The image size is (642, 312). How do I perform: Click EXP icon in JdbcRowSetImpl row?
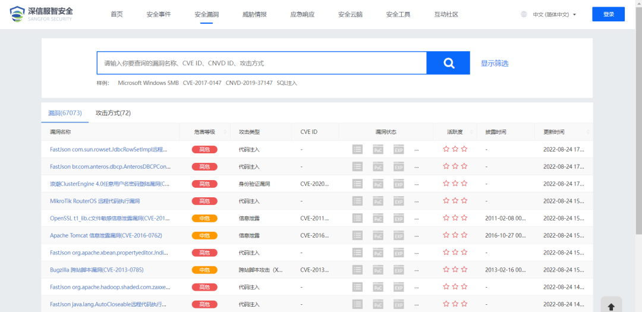click(x=398, y=149)
